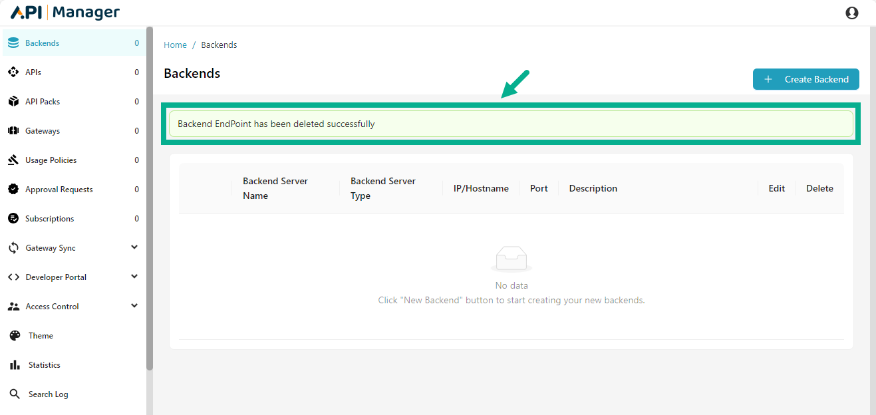Screen dimensions: 876x415
Task: Select the Subscriptions icon
Action: [14, 218]
